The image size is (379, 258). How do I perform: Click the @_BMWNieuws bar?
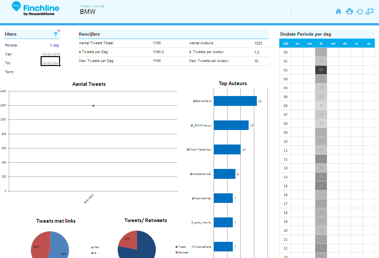(x=231, y=125)
